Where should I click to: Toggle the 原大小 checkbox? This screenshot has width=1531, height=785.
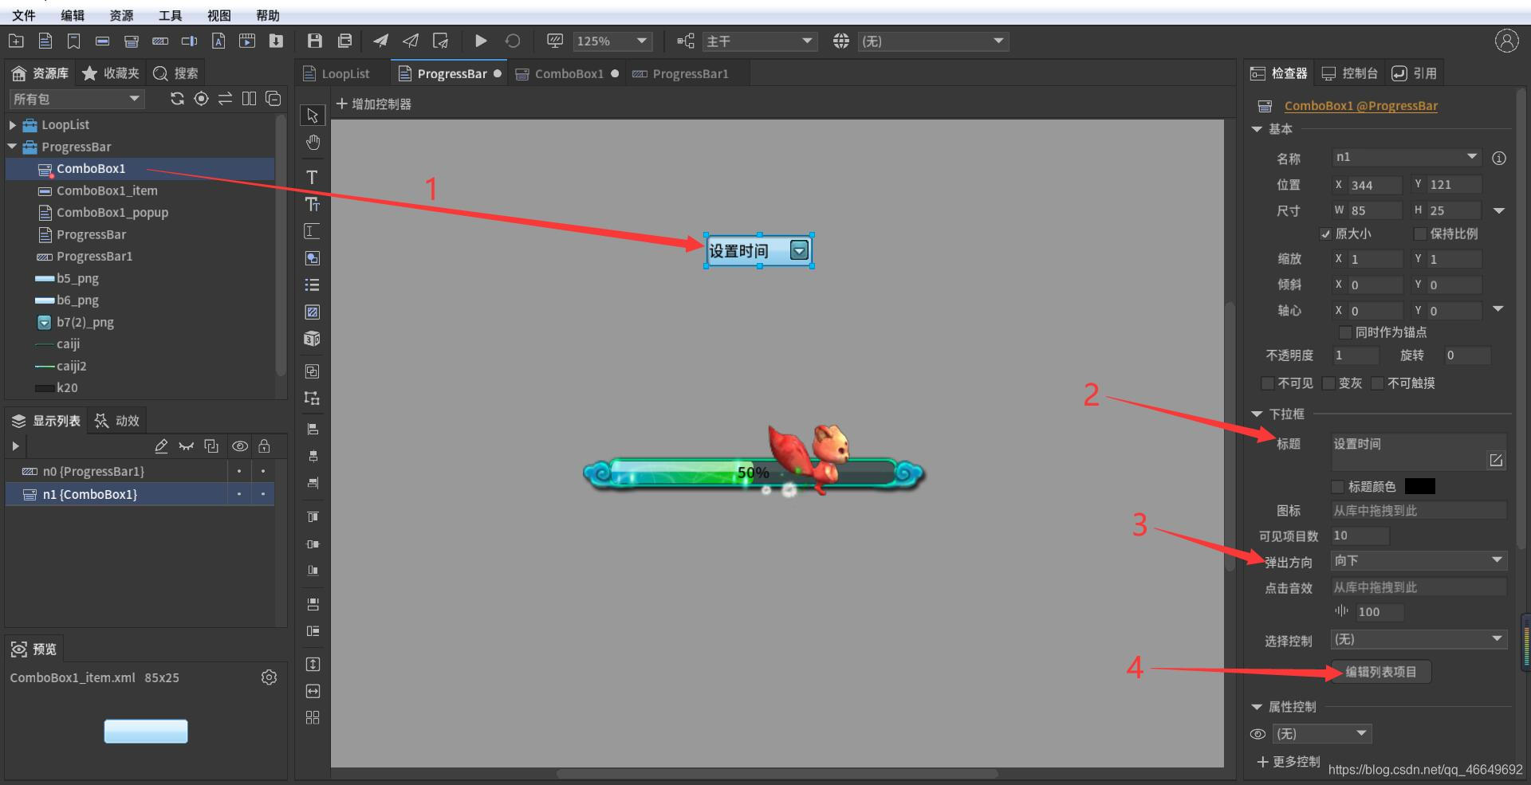pos(1325,234)
